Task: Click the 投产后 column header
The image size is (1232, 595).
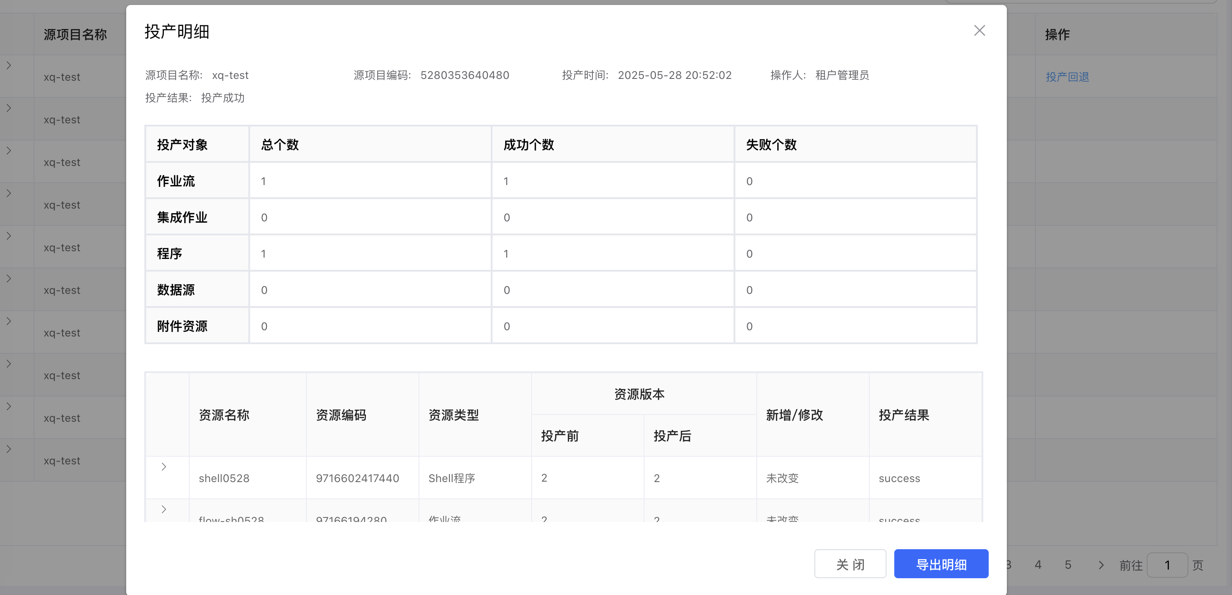Action: [672, 435]
